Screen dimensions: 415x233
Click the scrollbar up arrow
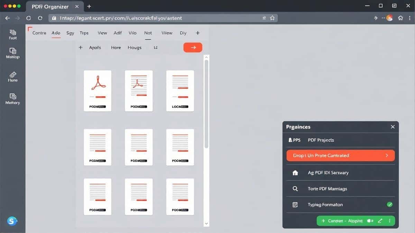pos(206,57)
